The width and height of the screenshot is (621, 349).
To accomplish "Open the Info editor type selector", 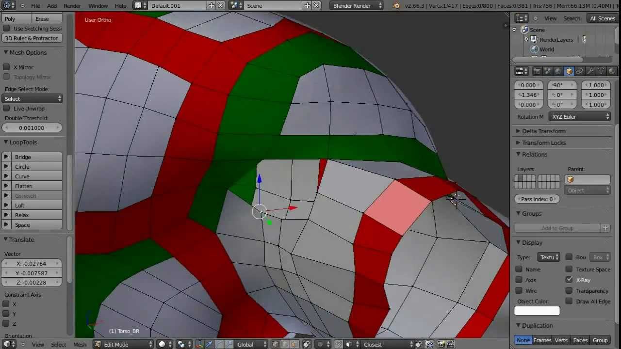I will pos(9,5).
